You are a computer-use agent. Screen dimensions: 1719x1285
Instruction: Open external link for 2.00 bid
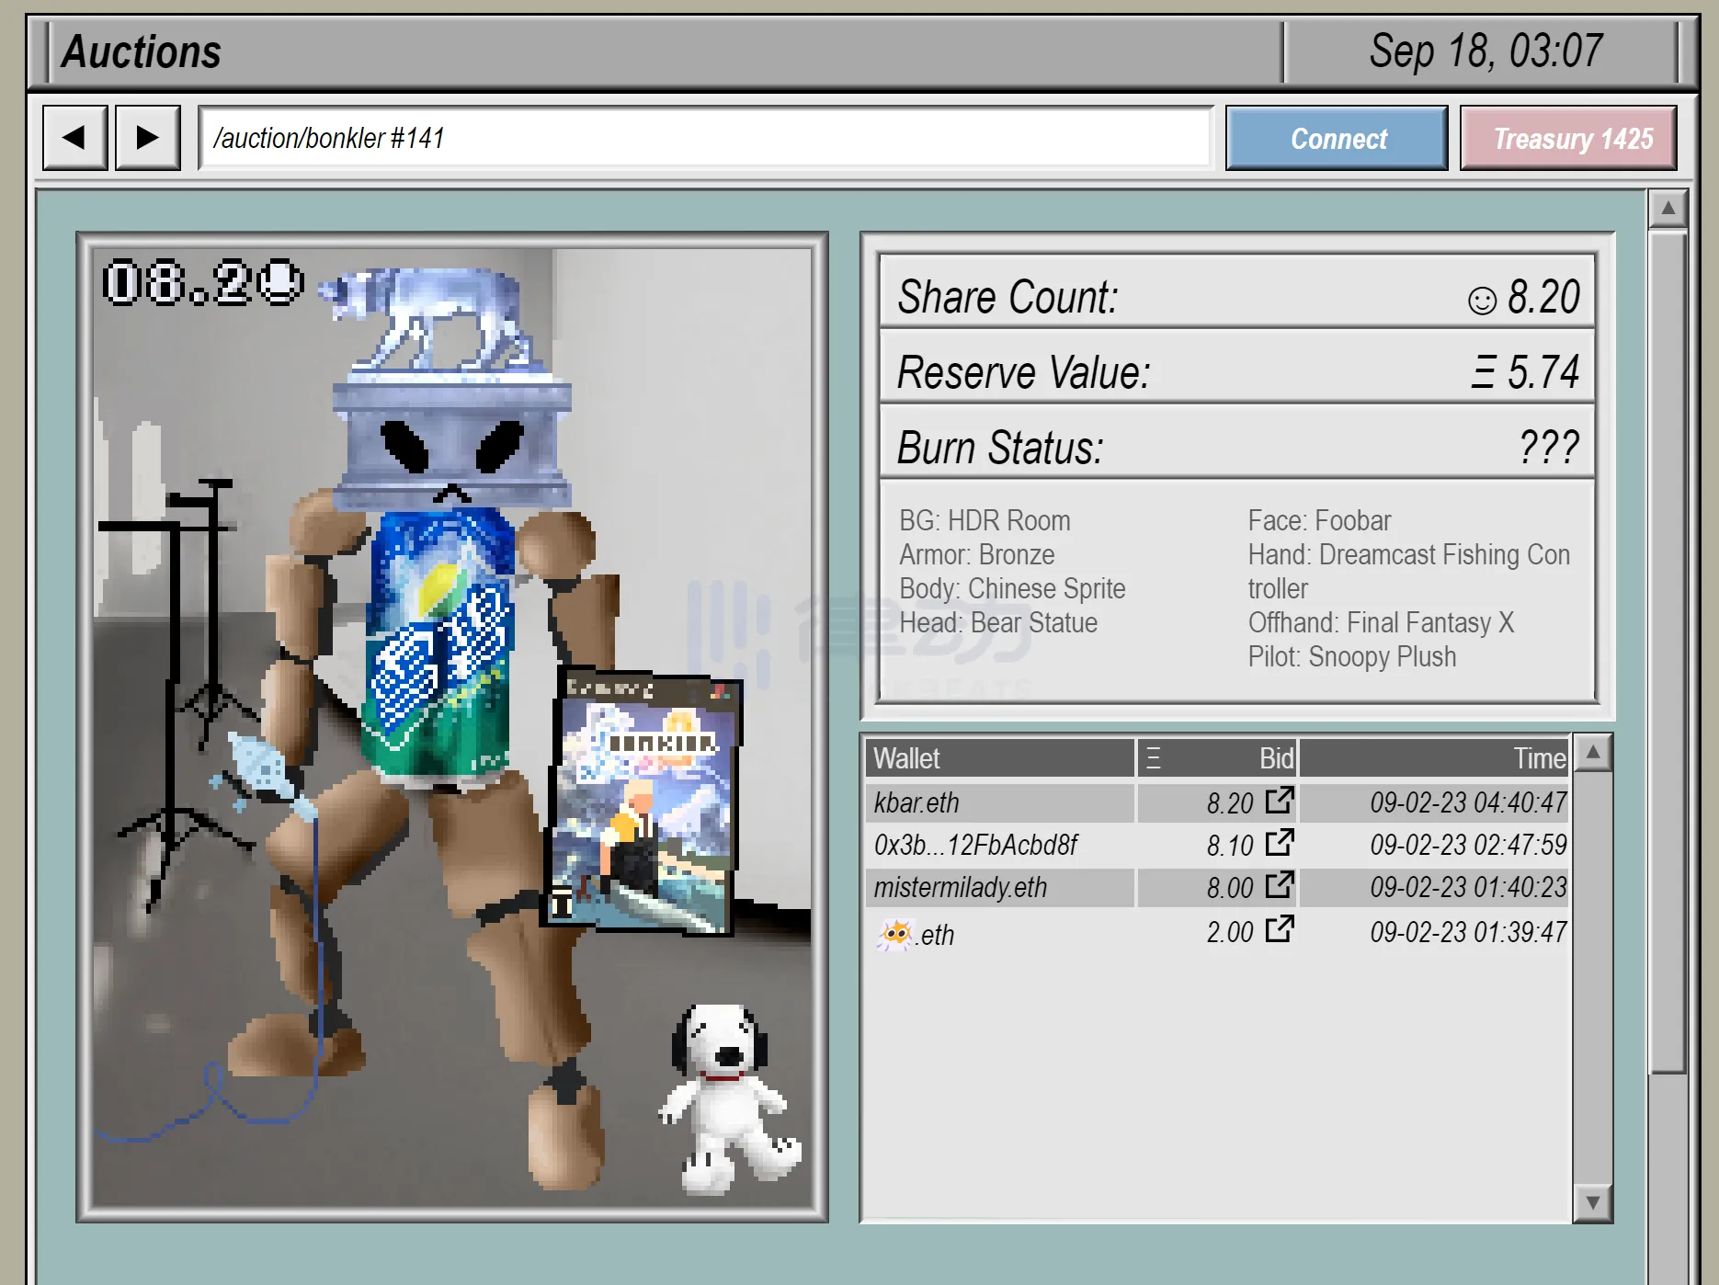point(1279,929)
